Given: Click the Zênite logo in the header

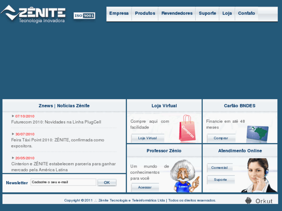Looking at the screenshot, I should point(33,14).
